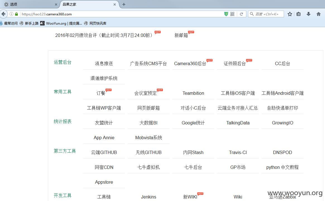Open downloads arrow icon

tap(309, 14)
